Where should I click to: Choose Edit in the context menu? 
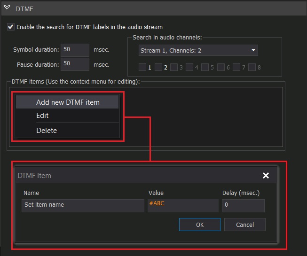(67, 116)
